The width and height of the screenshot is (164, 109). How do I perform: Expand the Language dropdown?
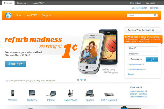tap(152, 3)
